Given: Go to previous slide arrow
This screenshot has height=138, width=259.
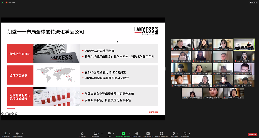Looking at the screenshot, I should click(2, 113).
